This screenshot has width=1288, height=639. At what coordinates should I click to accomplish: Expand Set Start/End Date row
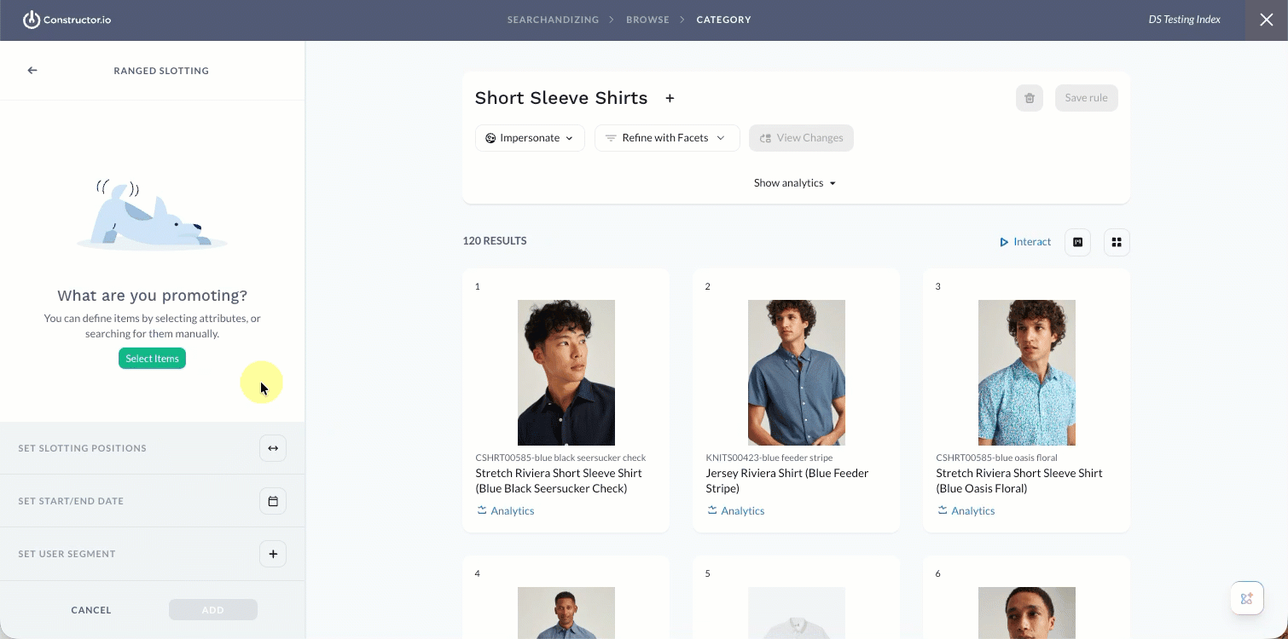(152, 501)
